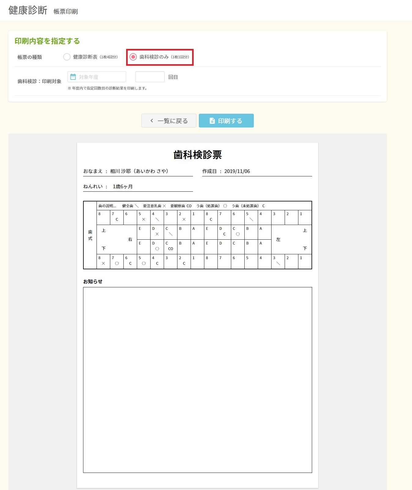Click the 年度内で指定回数目 note text
412x490 pixels.
coord(108,88)
